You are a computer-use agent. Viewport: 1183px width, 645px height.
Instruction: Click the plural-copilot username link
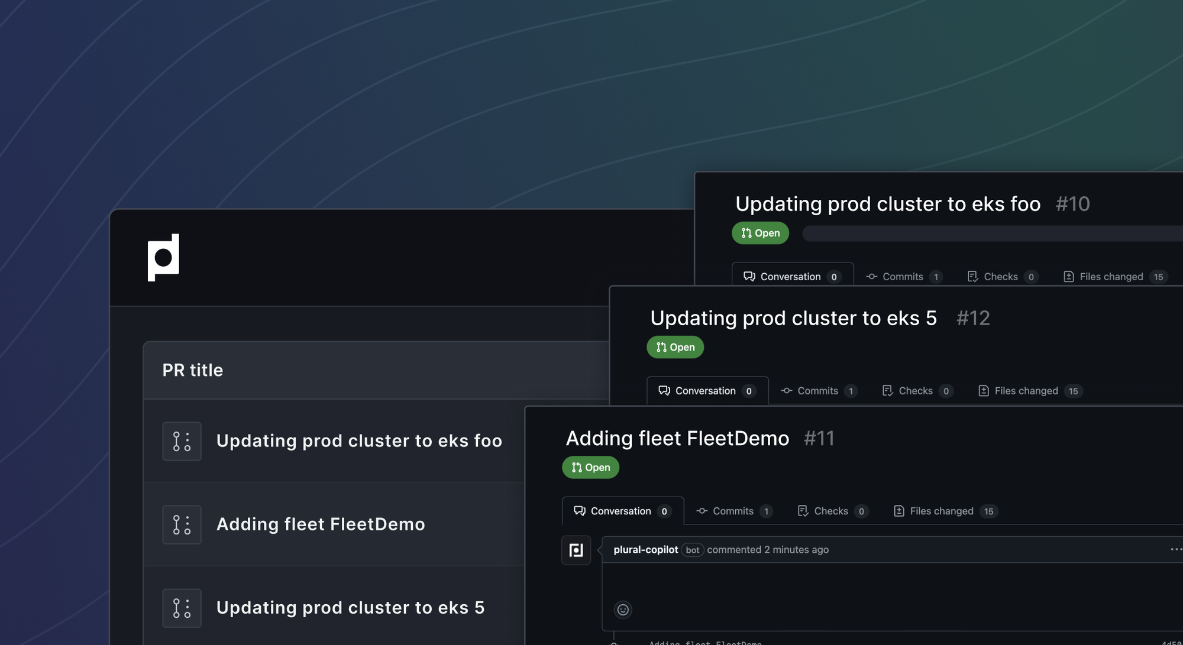point(645,550)
